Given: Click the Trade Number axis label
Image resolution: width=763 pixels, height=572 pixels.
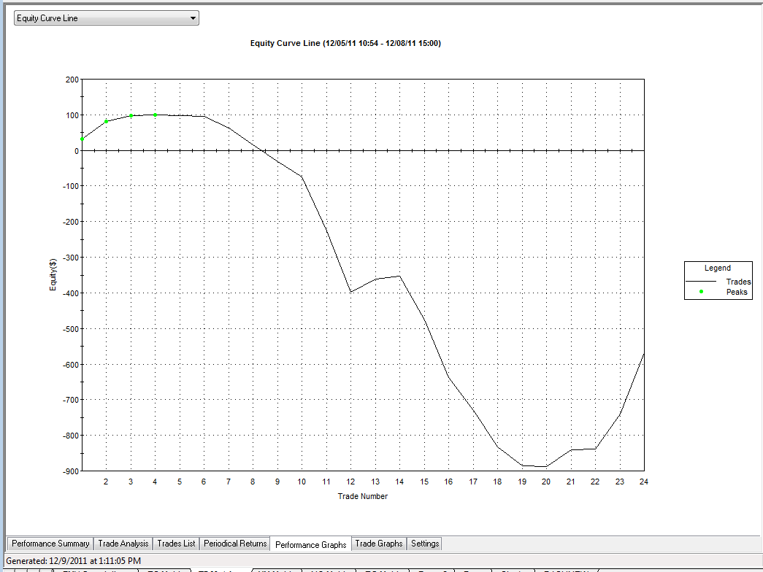Looking at the screenshot, I should [x=363, y=496].
